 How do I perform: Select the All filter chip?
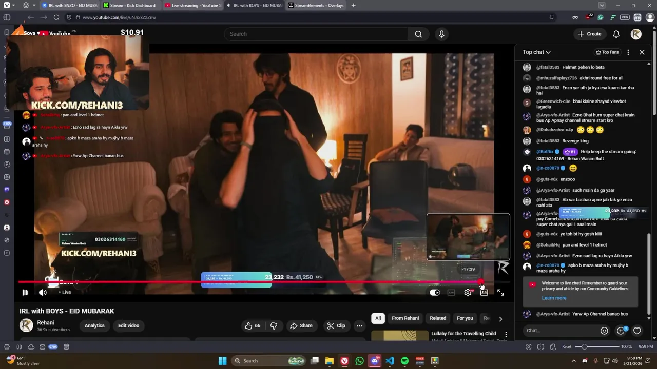[x=378, y=318]
